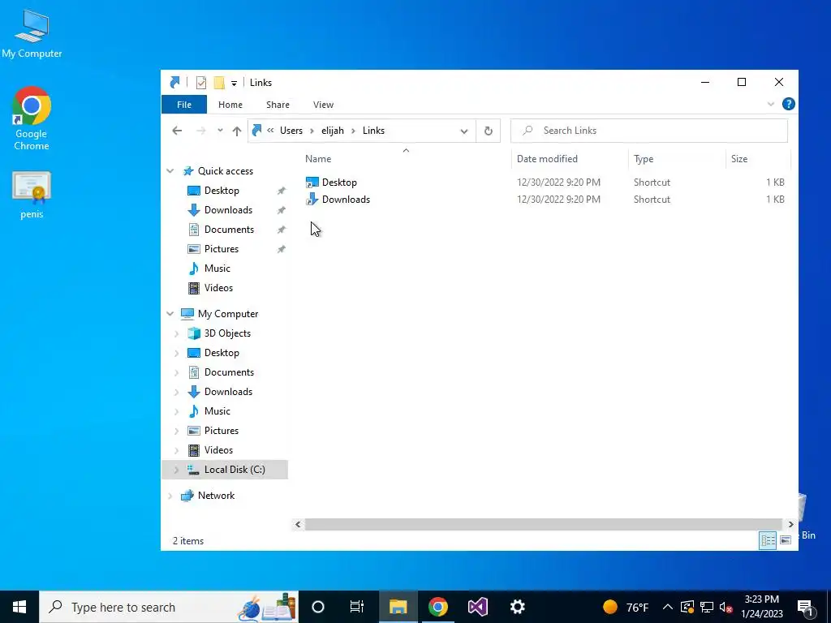Expand the Local Disk (C:) node

(176, 470)
